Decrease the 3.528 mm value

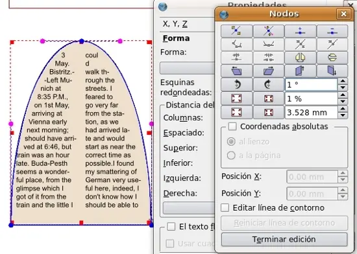pyautogui.click(x=343, y=115)
